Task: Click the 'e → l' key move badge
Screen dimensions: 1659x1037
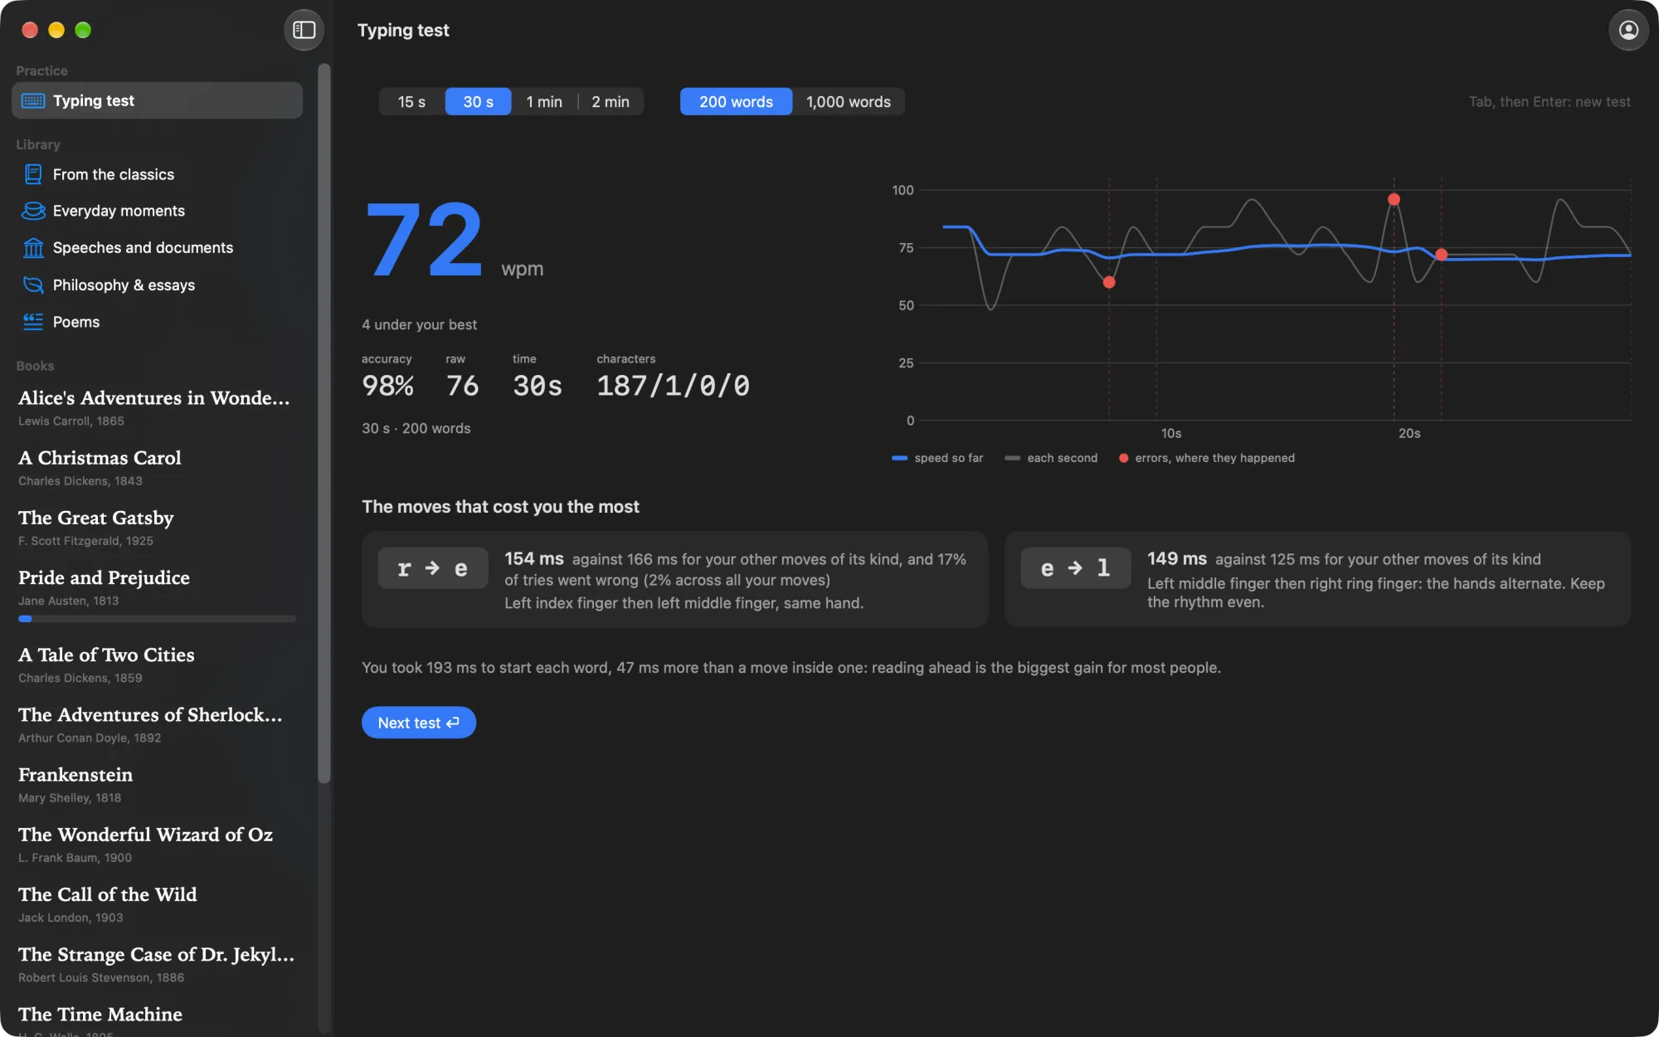Action: 1075,568
